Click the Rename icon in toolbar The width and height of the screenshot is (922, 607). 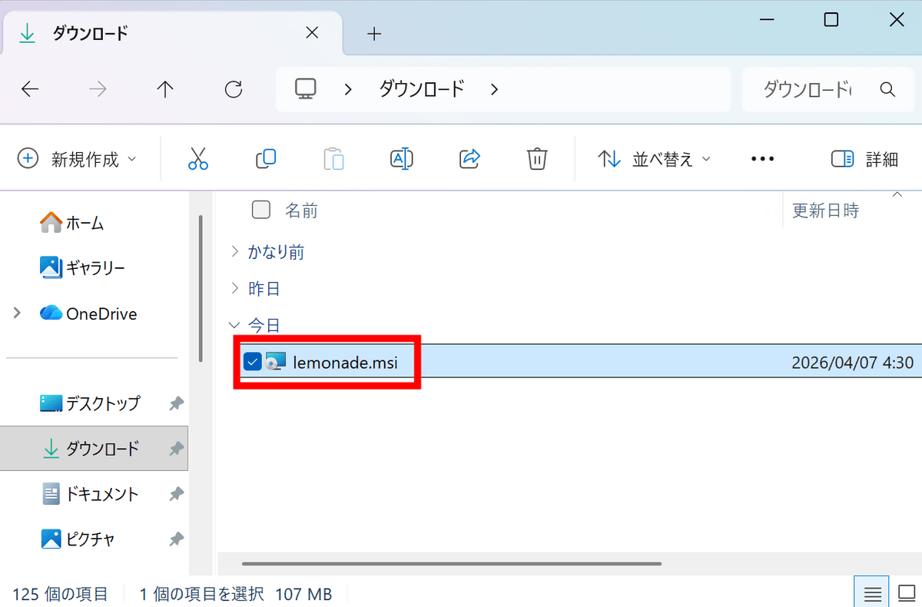coord(402,159)
